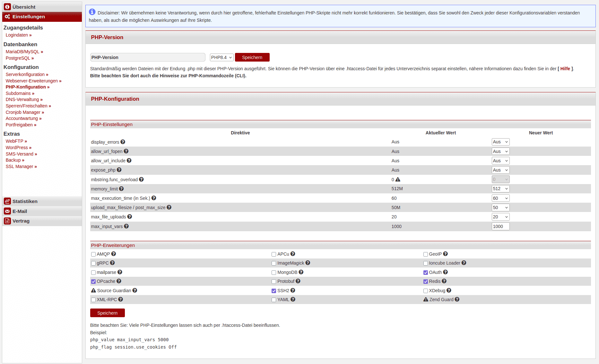Open the PHP version dropdown showing PHP8.4
The height and width of the screenshot is (364, 599).
221,57
